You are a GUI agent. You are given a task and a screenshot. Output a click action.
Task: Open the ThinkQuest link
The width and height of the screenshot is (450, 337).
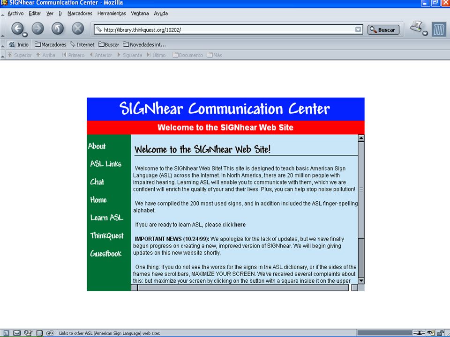click(x=107, y=235)
